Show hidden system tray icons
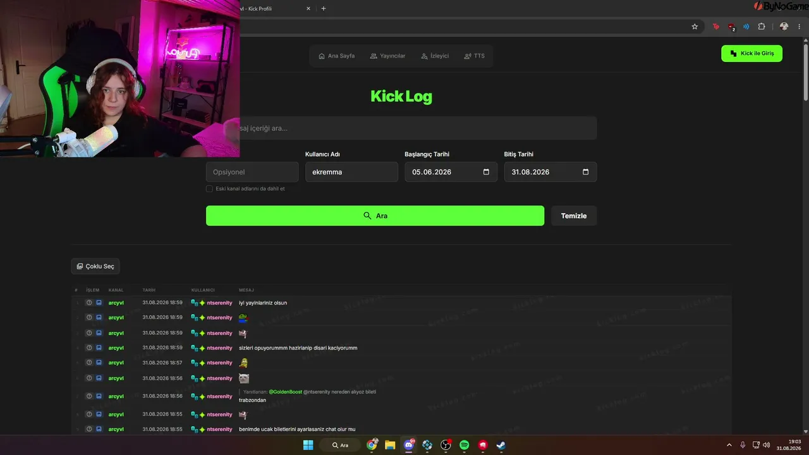Image resolution: width=809 pixels, height=455 pixels. (x=729, y=445)
